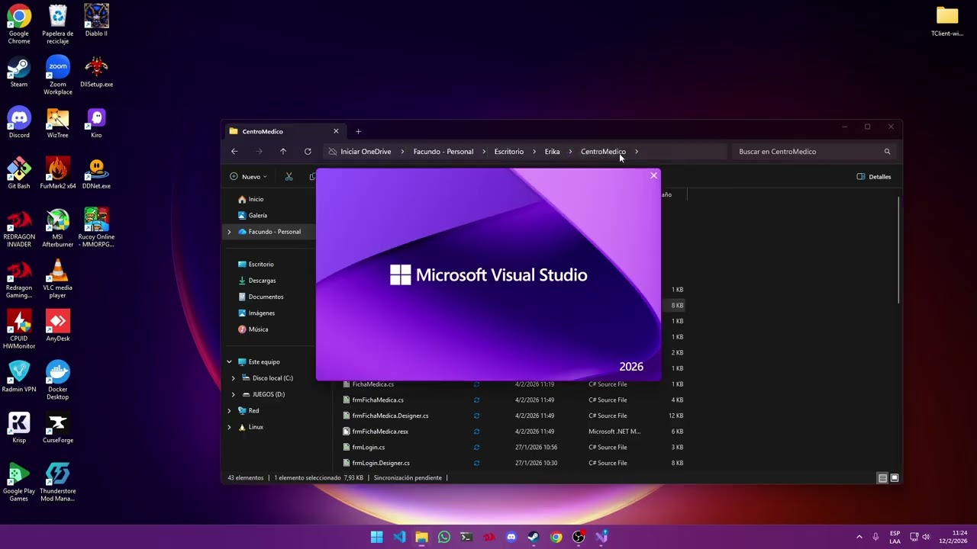The height and width of the screenshot is (549, 977).
Task: Launch Diablo II from desktop
Action: 96,21
